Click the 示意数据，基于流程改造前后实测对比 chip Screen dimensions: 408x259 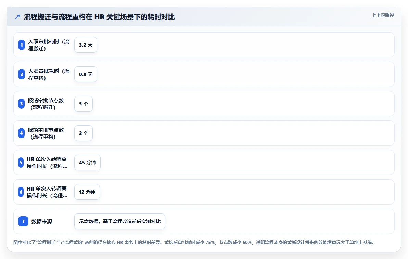coord(120,221)
